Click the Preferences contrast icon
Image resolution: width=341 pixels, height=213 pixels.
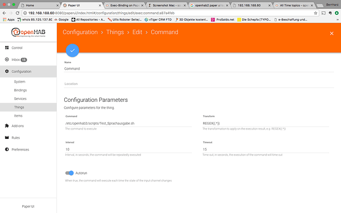click(x=7, y=149)
